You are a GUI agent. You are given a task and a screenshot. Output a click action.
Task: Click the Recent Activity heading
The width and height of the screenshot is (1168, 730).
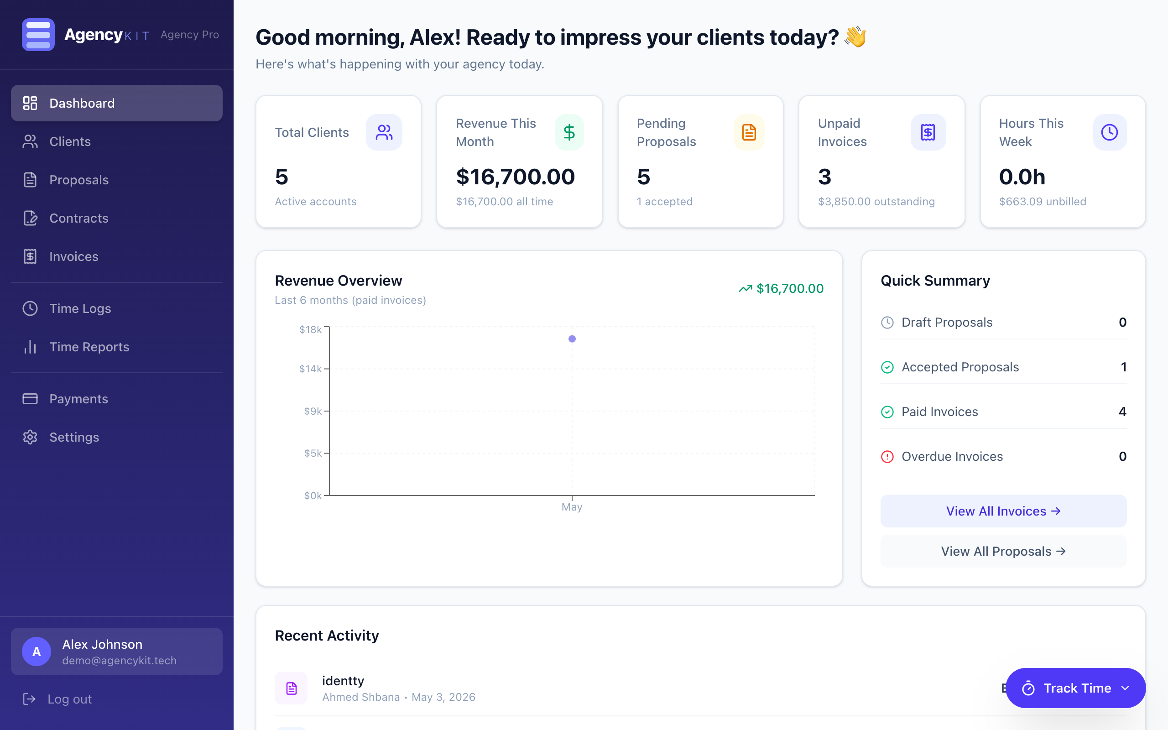[x=327, y=636]
